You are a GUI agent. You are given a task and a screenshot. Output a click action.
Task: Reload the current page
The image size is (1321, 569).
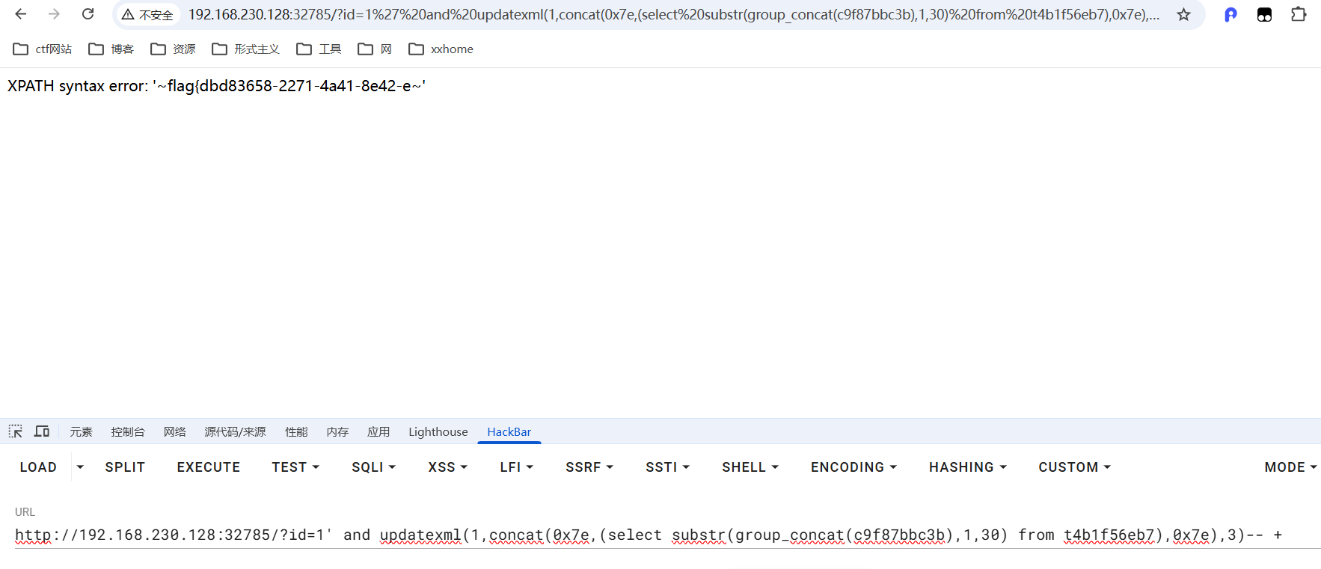[88, 14]
